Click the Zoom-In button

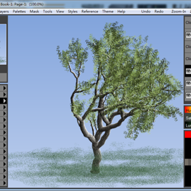coord(179,12)
